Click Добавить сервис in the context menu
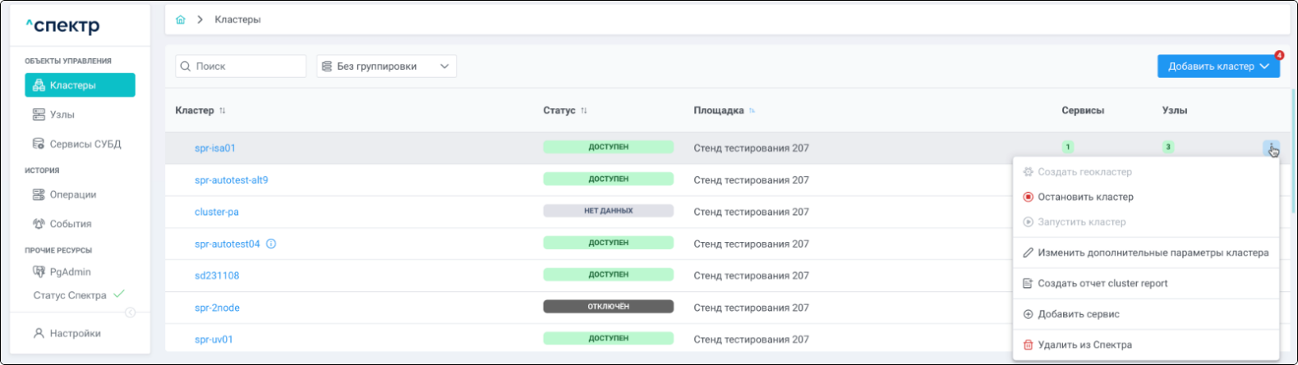 [x=1078, y=314]
